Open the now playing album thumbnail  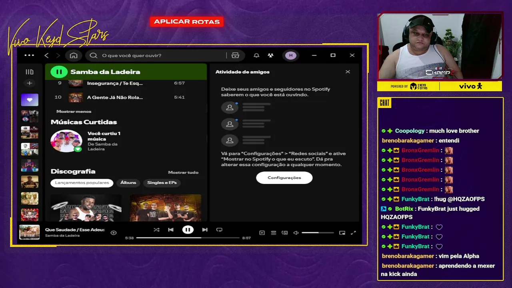tap(30, 232)
